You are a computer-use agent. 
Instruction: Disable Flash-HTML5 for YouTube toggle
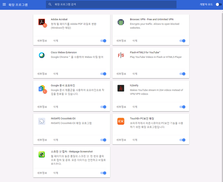pyautogui.click(x=182, y=74)
